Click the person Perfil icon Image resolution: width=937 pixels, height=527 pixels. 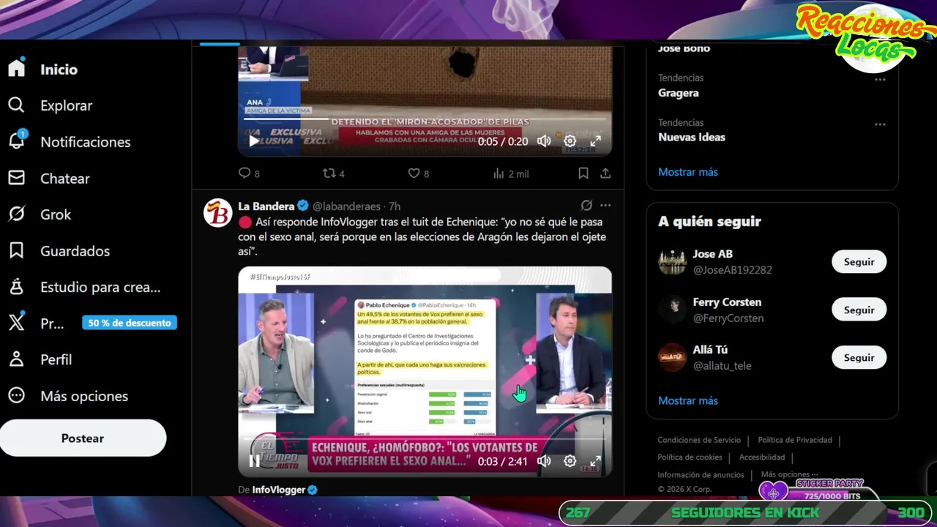[16, 359]
